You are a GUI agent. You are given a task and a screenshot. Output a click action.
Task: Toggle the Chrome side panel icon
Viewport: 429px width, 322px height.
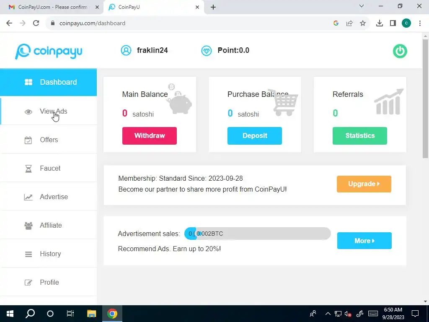(393, 23)
